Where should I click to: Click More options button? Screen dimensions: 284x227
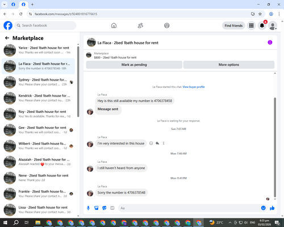pos(229,65)
